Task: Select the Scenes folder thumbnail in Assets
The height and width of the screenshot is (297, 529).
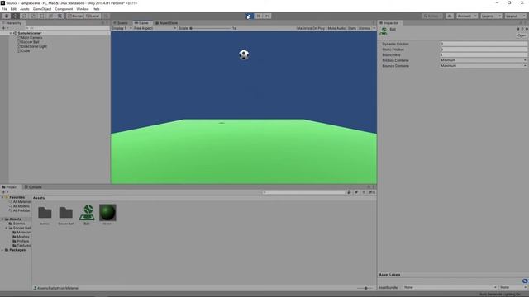Action: coord(45,213)
